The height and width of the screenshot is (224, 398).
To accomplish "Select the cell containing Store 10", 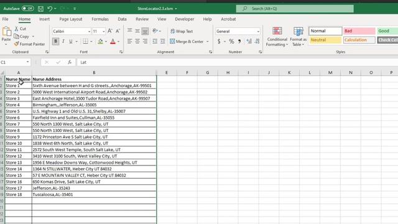I will (18, 143).
